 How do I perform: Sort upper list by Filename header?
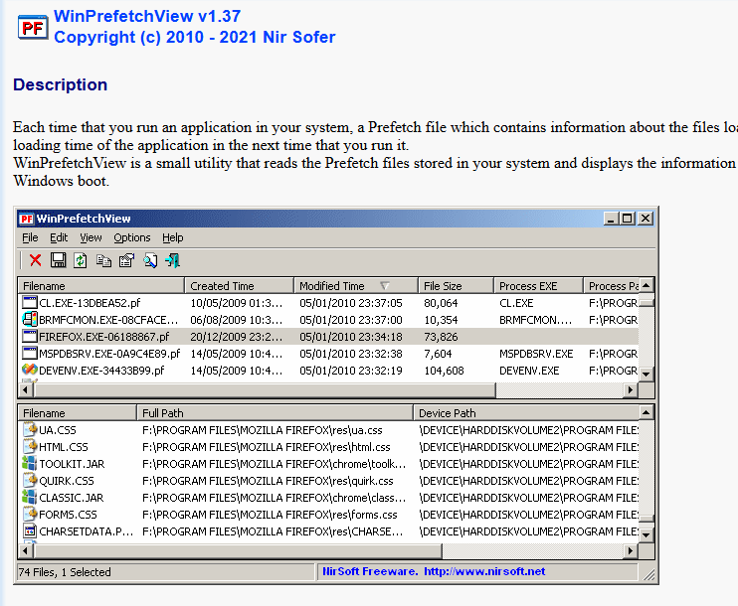click(x=101, y=286)
